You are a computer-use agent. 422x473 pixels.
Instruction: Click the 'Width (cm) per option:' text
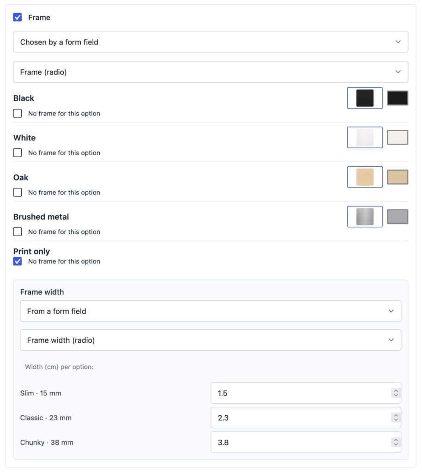tap(59, 367)
